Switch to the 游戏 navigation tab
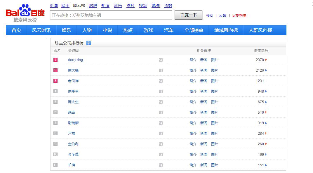This screenshot has width=313, height=173. (148, 30)
